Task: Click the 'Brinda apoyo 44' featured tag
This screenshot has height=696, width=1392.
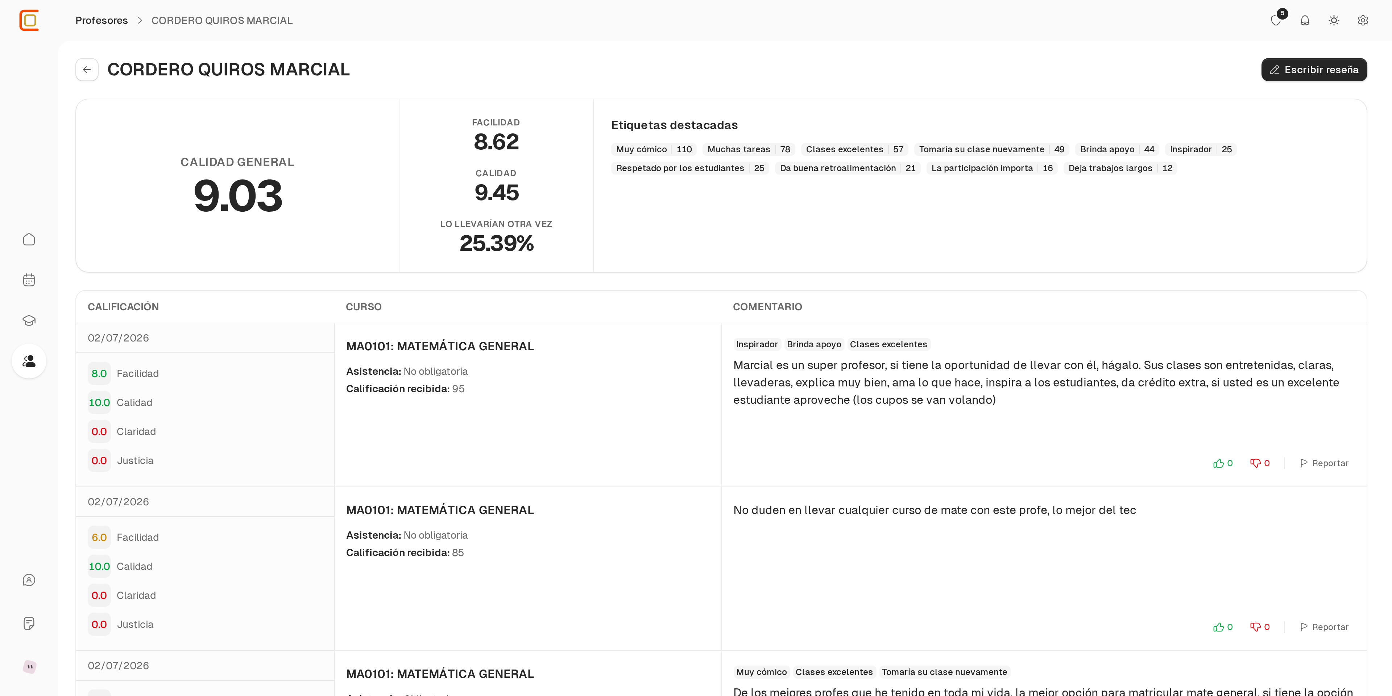Action: pos(1117,149)
